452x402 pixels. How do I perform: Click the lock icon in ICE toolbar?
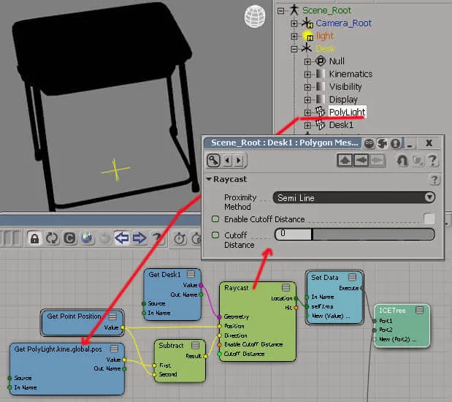pos(34,238)
